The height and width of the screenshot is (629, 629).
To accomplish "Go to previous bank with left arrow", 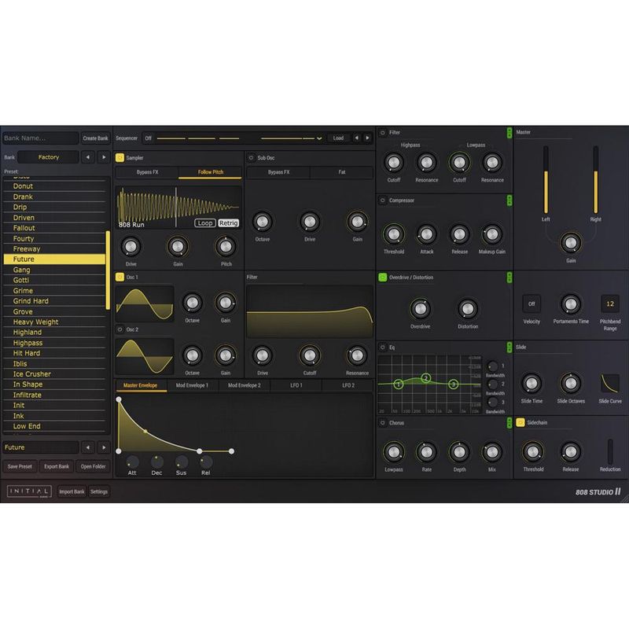I will (x=88, y=157).
